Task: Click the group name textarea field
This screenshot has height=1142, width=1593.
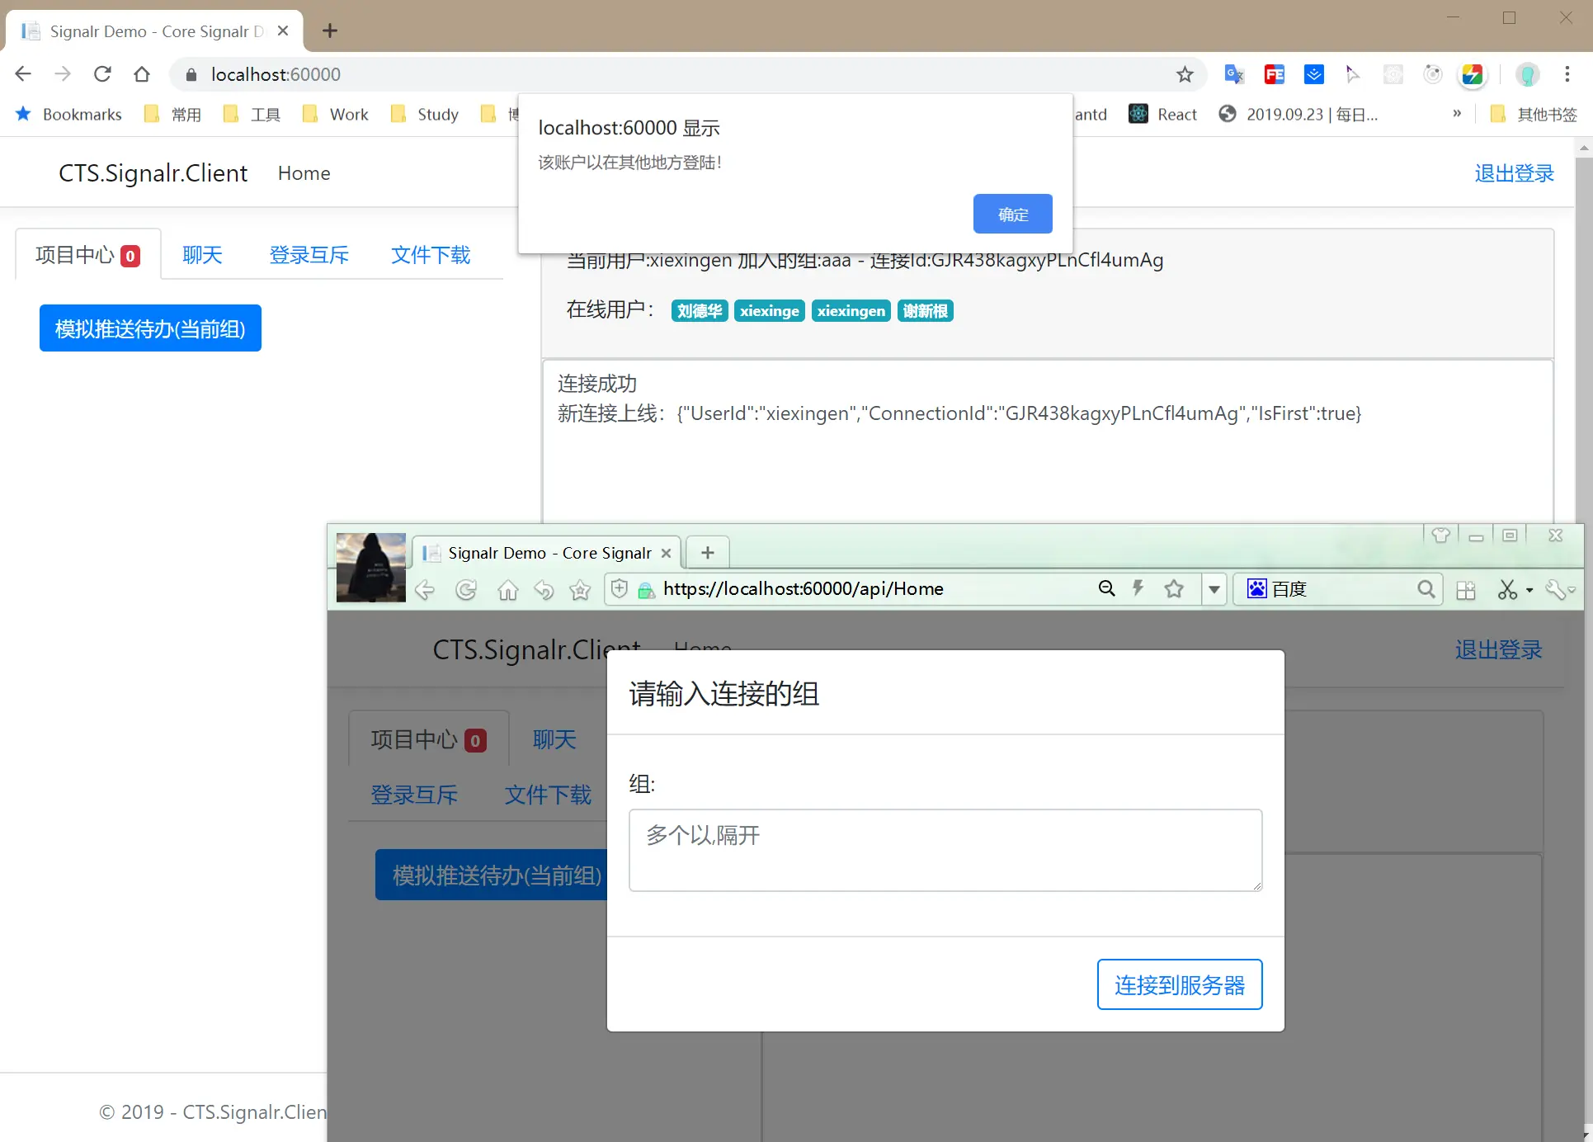Action: click(x=945, y=850)
